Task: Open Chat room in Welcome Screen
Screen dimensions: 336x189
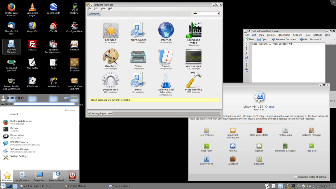Action: pyautogui.click(x=206, y=148)
